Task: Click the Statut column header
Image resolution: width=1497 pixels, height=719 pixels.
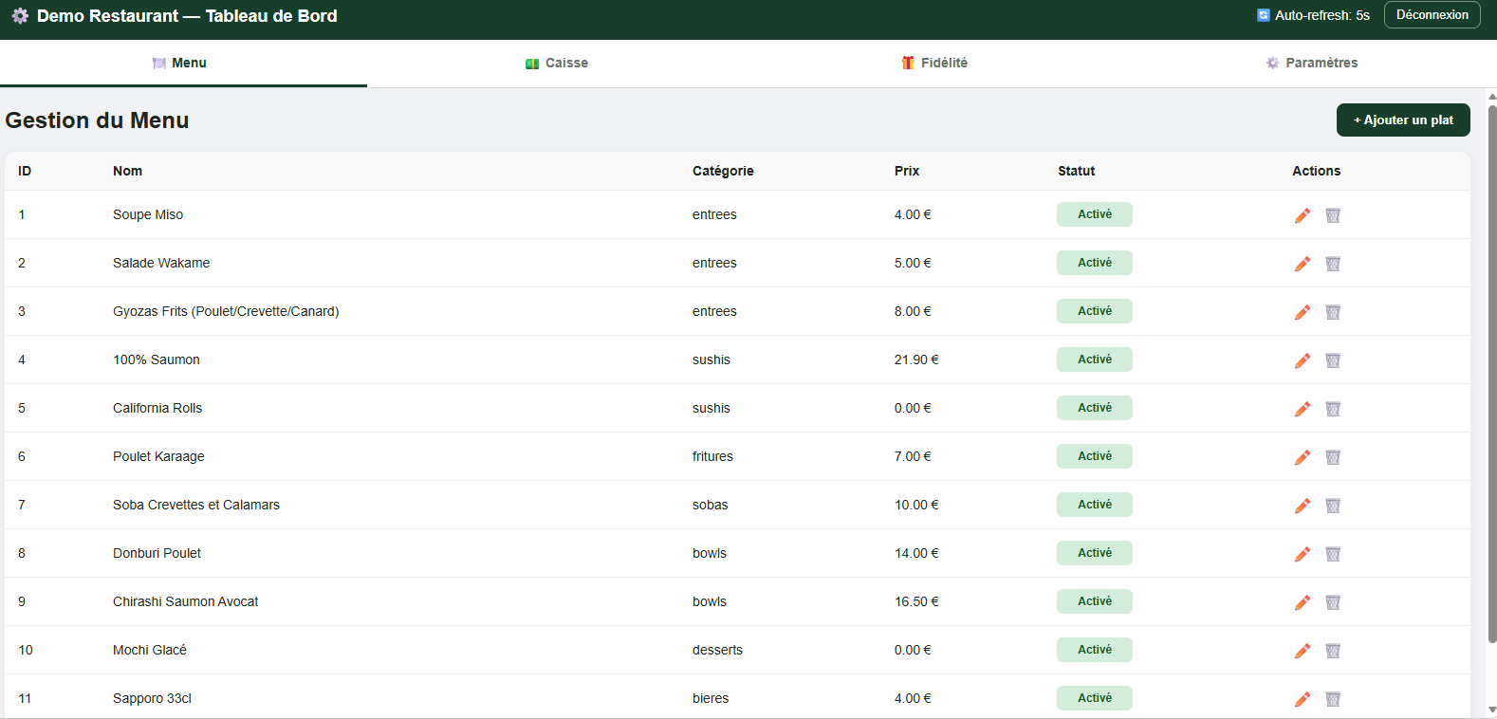Action: [1076, 171]
